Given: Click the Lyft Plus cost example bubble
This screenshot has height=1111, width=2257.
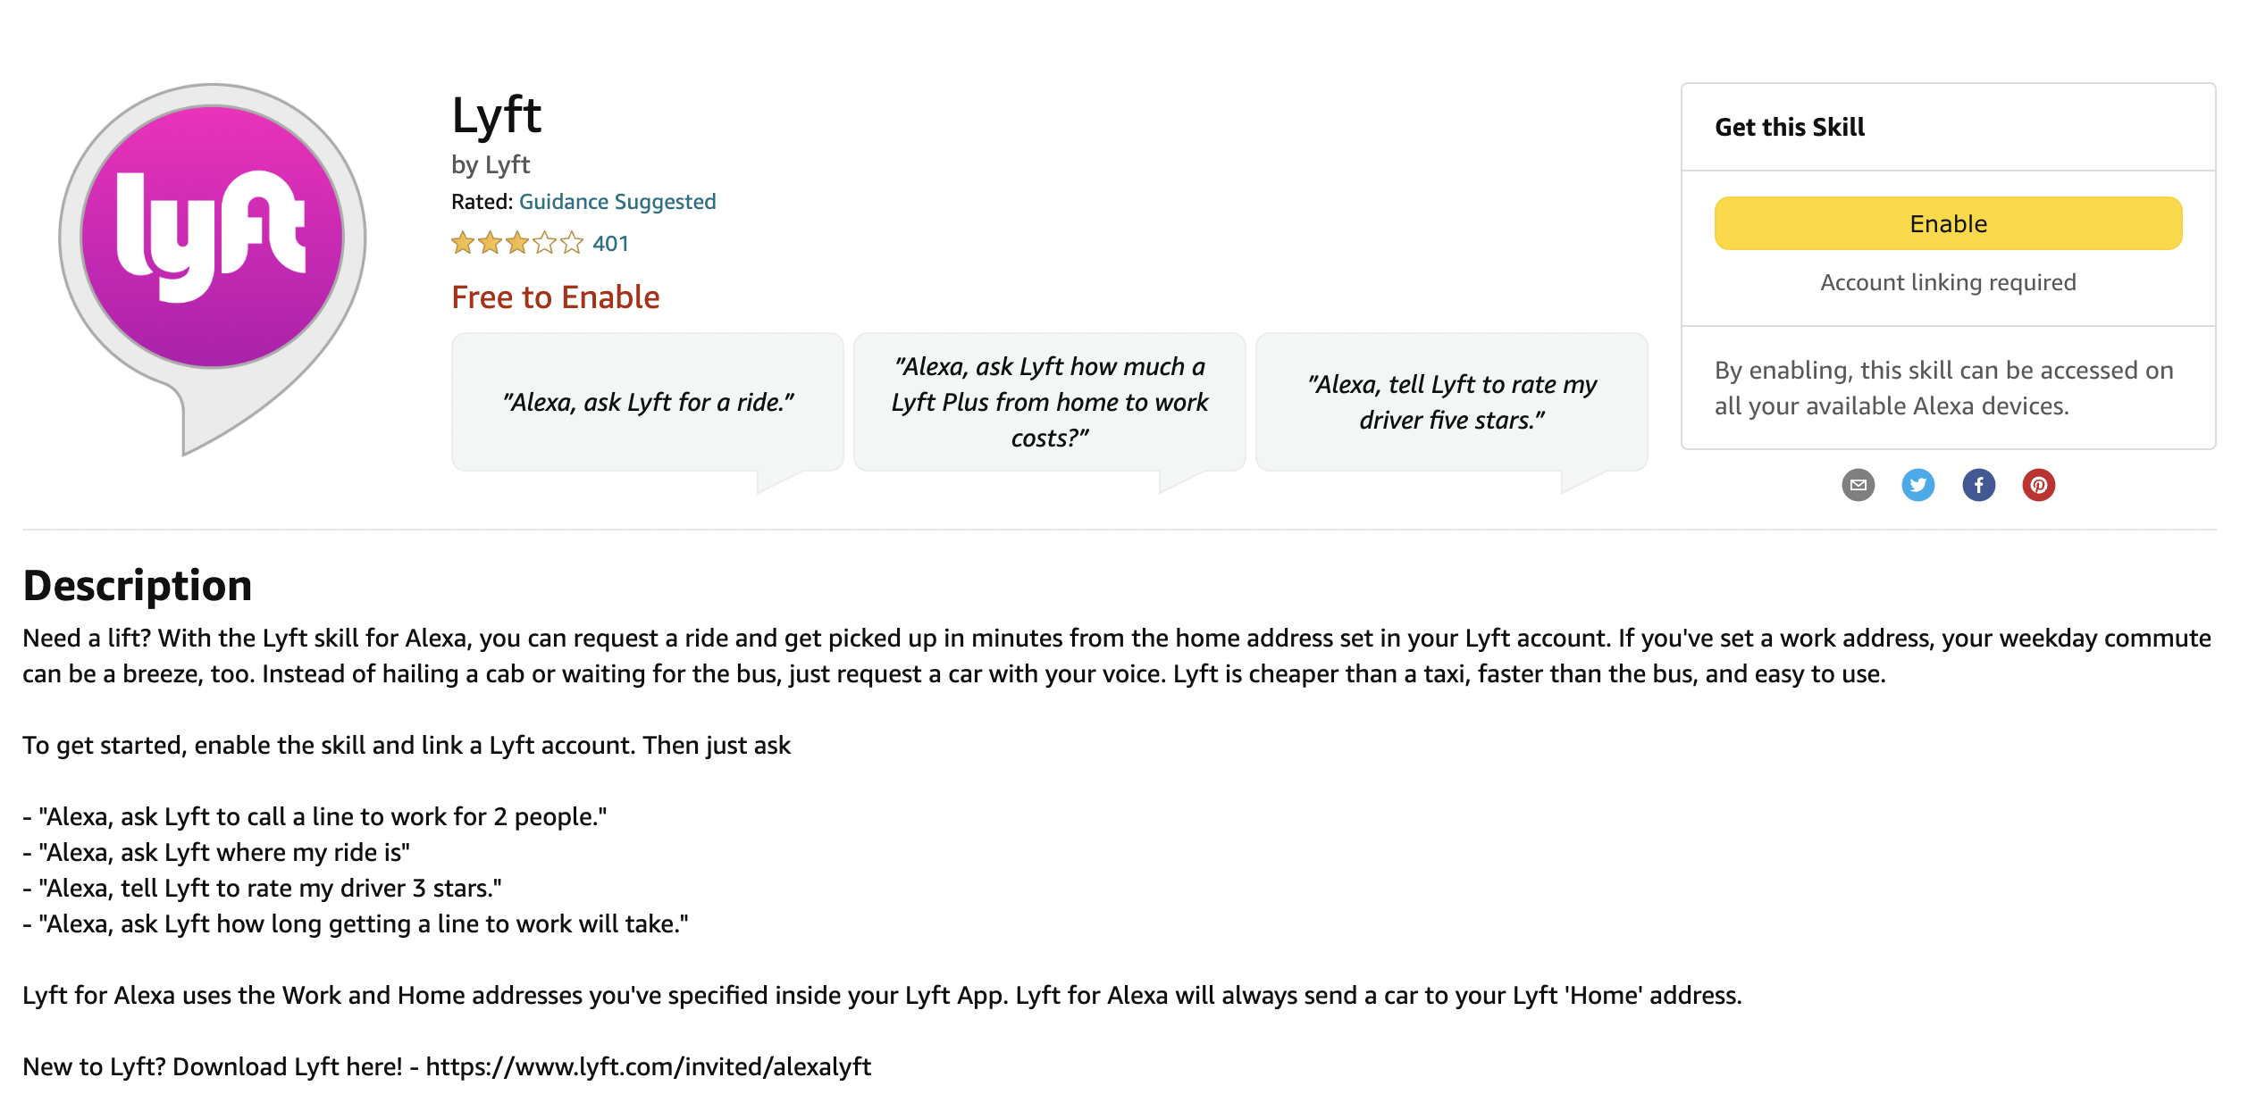Looking at the screenshot, I should coord(1049,402).
